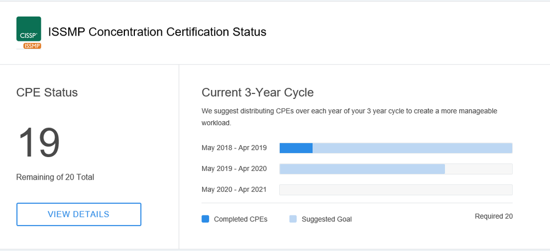This screenshot has width=550, height=251.
Task: Select the May 2020 - Apr 2021 label
Action: coord(234,189)
